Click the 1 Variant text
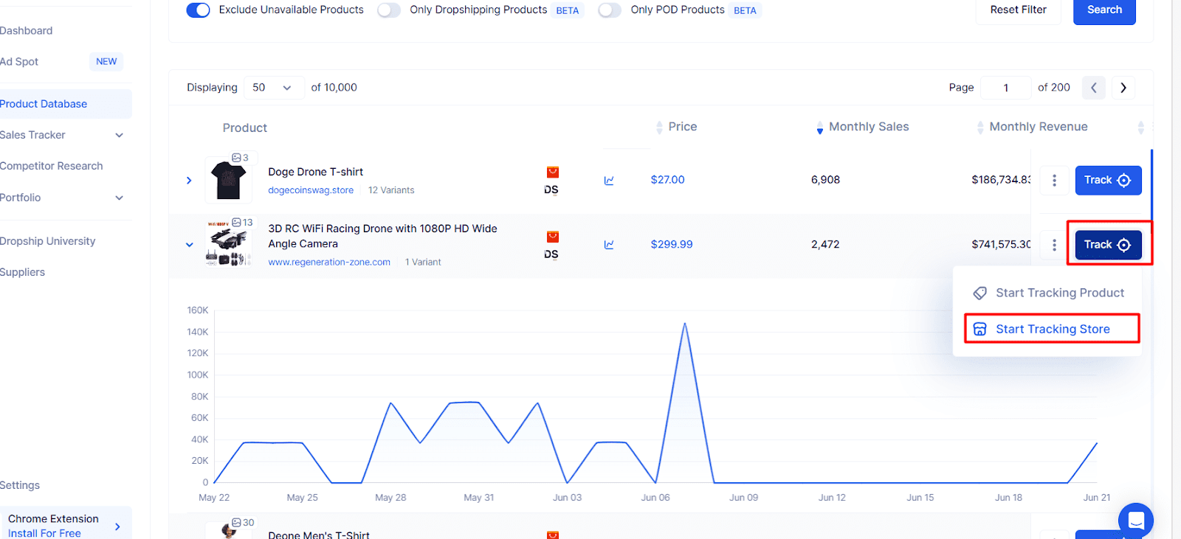1181x539 pixels. coord(423,262)
